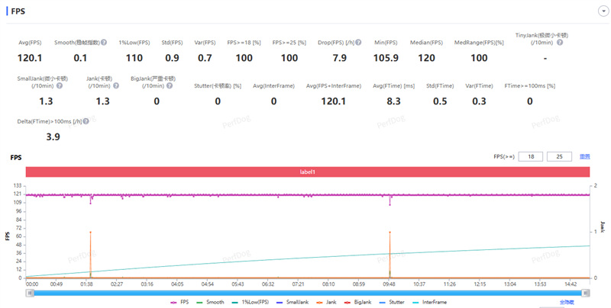Click the Smooth index value 0.1
This screenshot has width=611, height=308.
point(80,59)
